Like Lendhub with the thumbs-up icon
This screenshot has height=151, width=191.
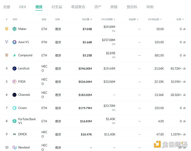[184, 68]
